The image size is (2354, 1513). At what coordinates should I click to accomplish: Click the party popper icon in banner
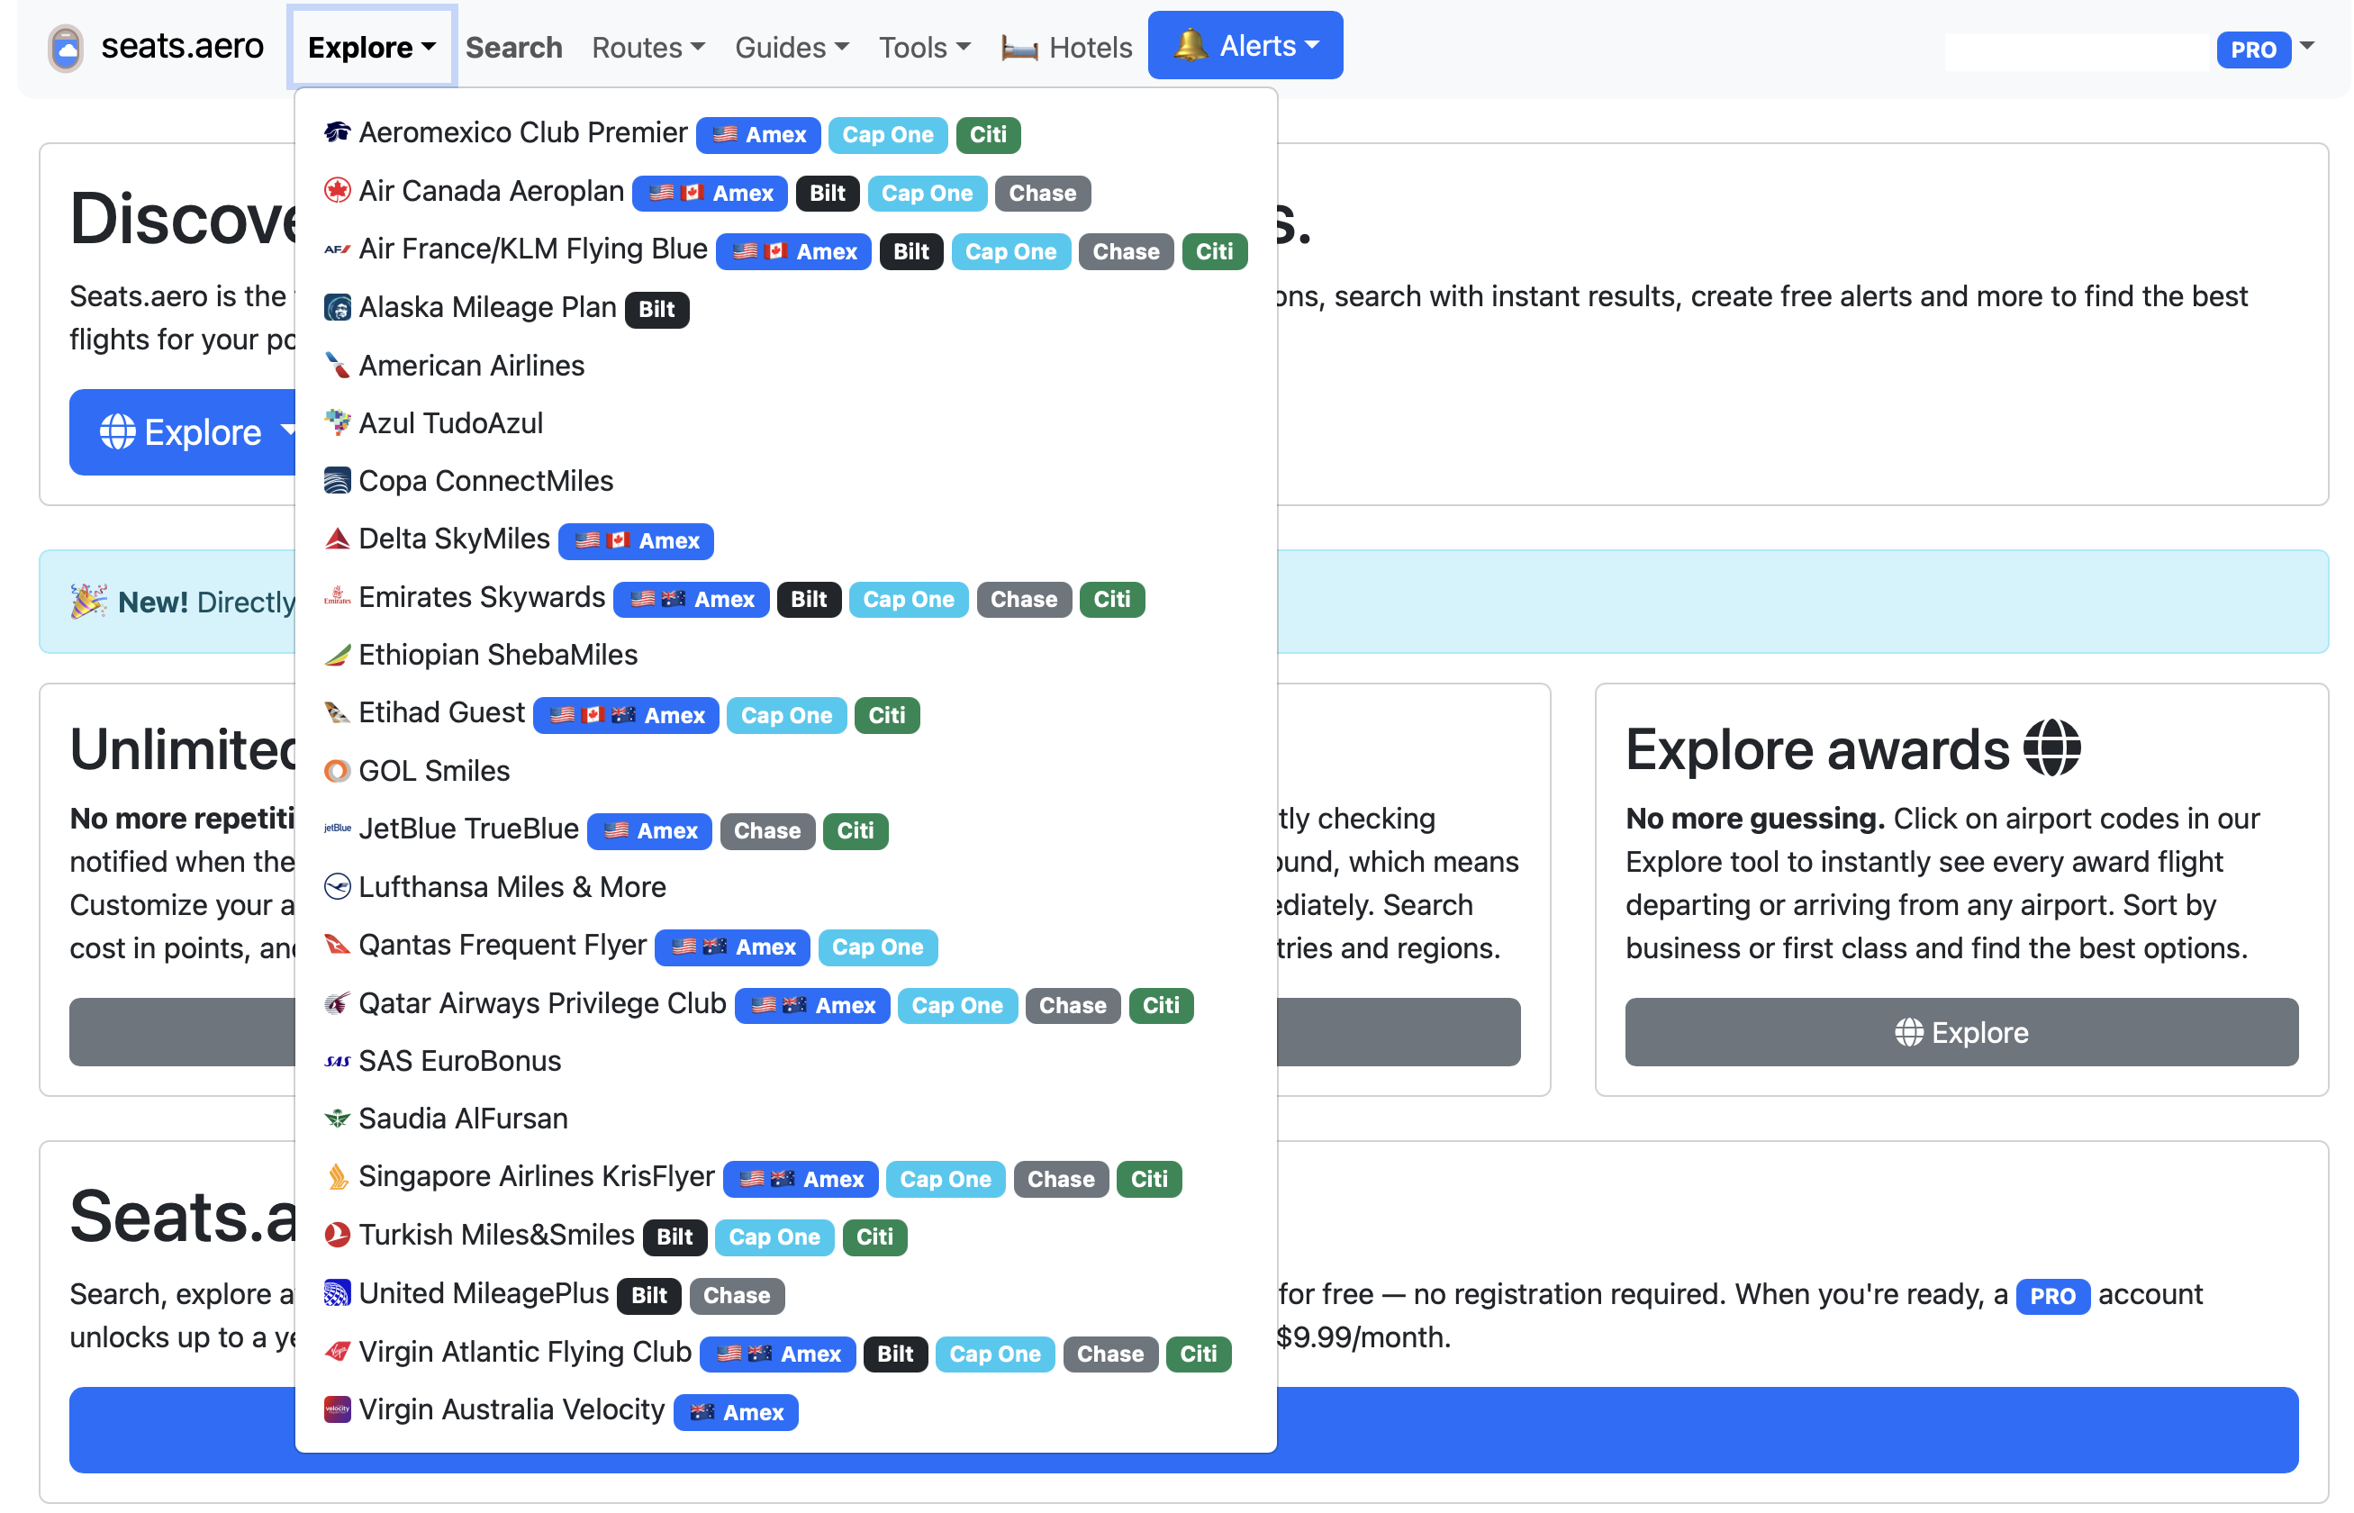click(x=88, y=601)
